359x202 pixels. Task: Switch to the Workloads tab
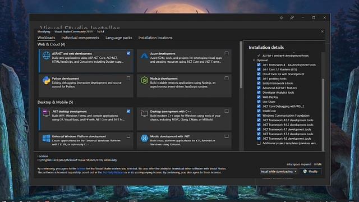(x=46, y=38)
